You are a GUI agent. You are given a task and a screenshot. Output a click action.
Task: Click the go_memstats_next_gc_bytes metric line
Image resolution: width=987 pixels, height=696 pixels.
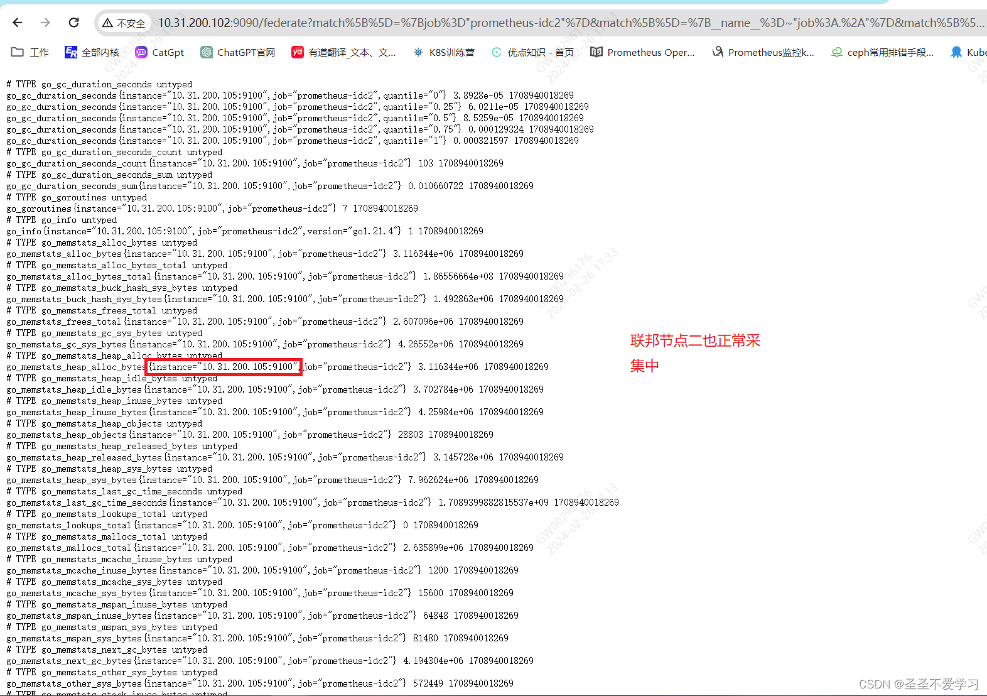[x=270, y=661]
